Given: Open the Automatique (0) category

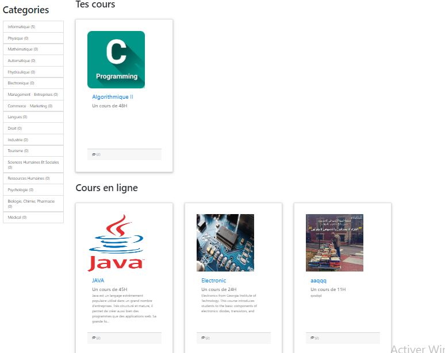Looking at the screenshot, I should [x=33, y=61].
